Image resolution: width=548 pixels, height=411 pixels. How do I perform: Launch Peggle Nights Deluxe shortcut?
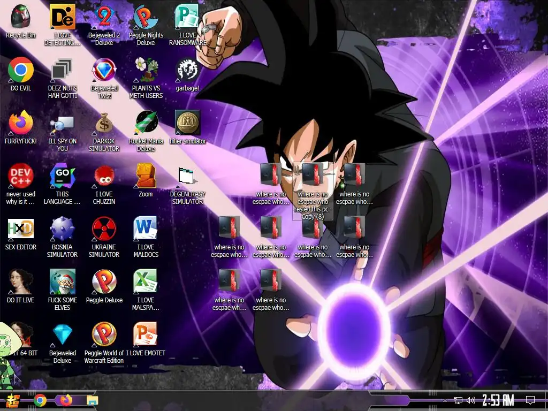pyautogui.click(x=146, y=25)
